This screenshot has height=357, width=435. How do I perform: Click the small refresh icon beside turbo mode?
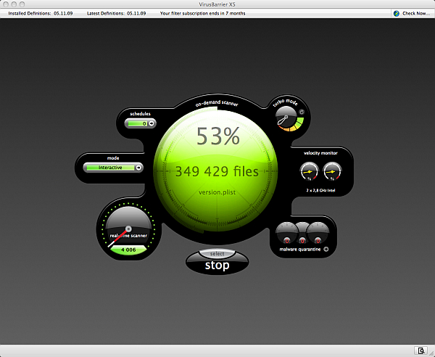click(302, 112)
